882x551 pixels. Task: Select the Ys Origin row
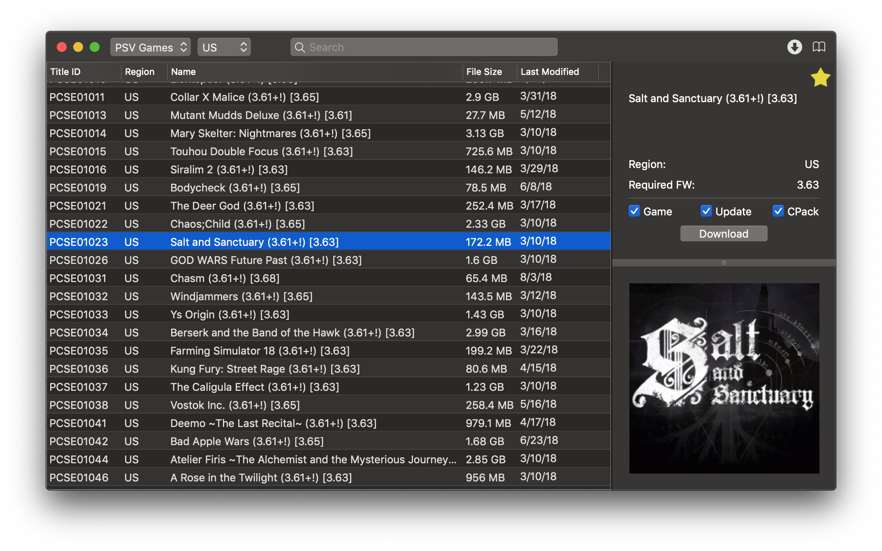tap(230, 315)
